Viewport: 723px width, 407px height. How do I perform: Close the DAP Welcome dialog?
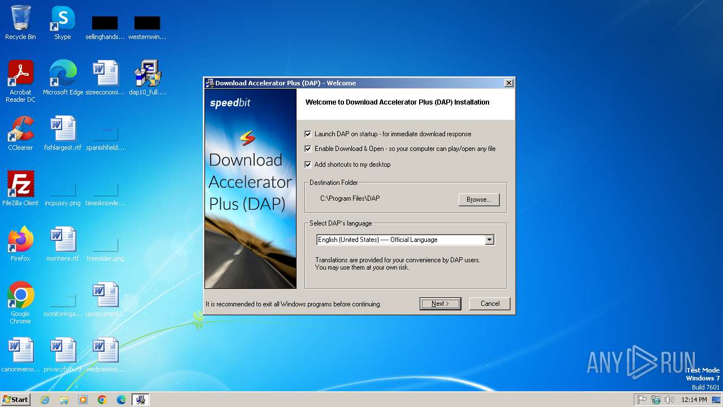[x=508, y=83]
